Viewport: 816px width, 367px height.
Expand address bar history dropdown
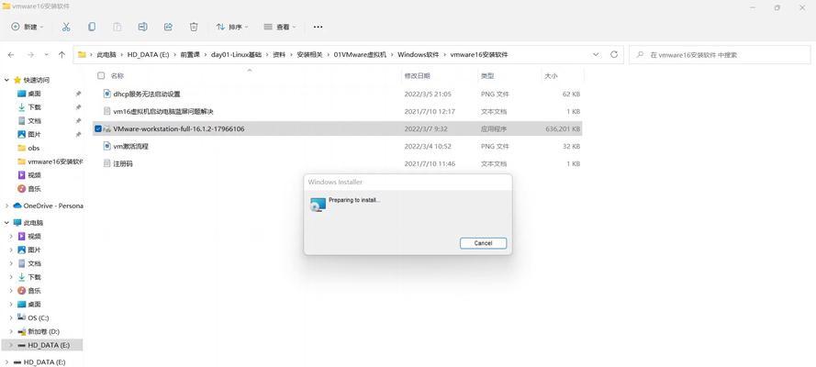(x=596, y=54)
